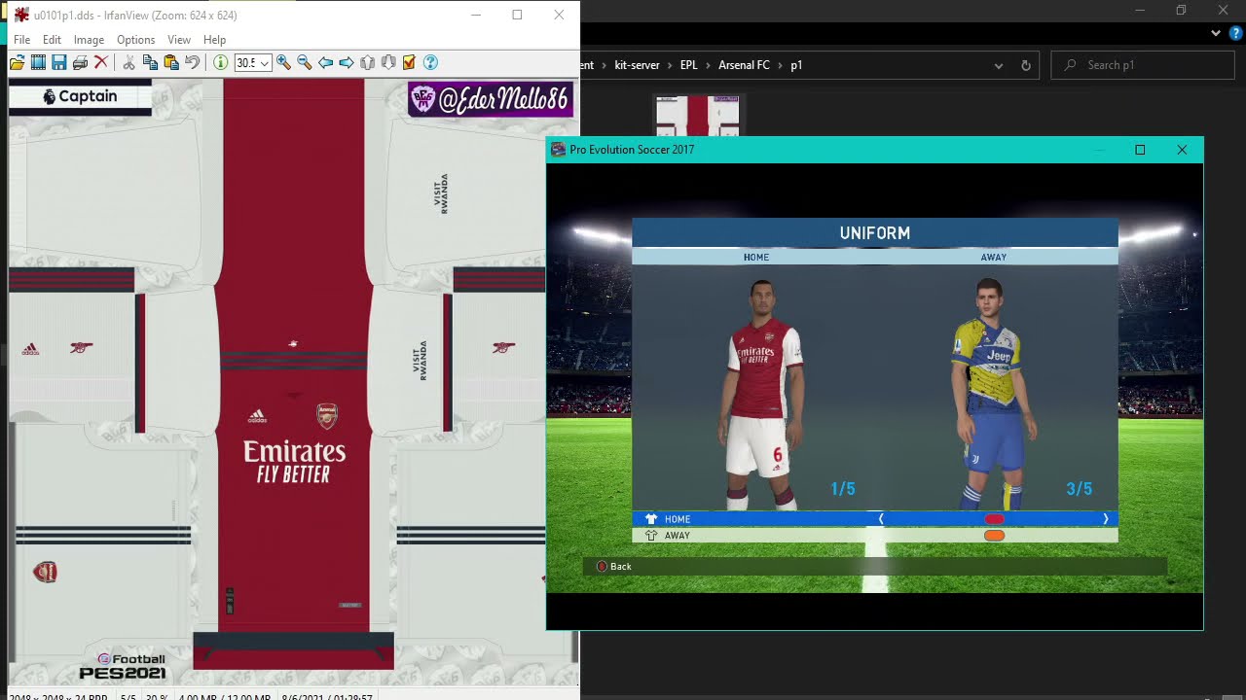Click the Explorer blue help icon
Image resolution: width=1246 pixels, height=700 pixels.
pos(1237,33)
